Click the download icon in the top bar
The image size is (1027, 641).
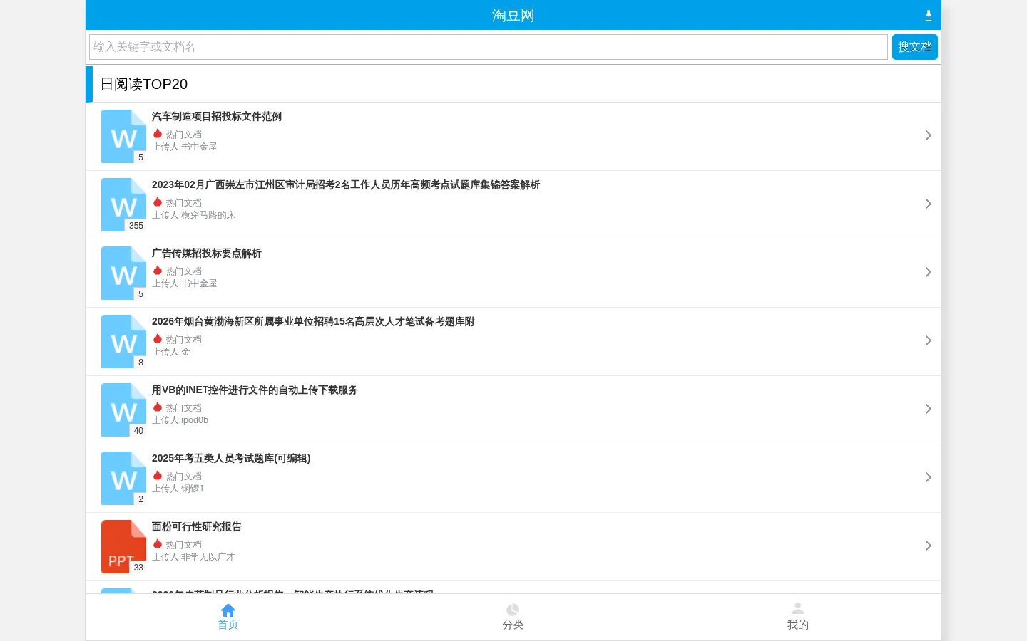(x=928, y=15)
